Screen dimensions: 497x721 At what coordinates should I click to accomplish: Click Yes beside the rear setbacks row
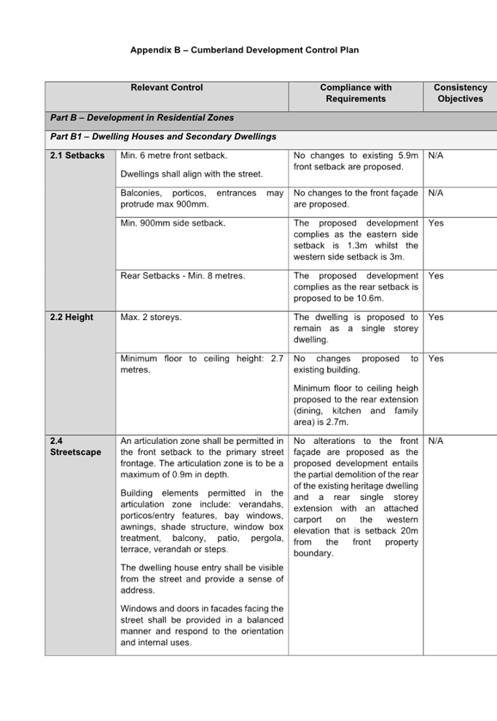coord(436,276)
